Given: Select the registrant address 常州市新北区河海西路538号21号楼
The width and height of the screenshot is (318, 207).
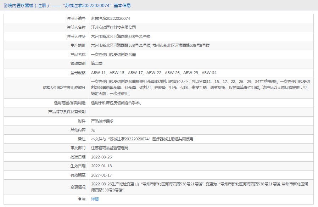Looking at the screenshot, I should point(121,37).
